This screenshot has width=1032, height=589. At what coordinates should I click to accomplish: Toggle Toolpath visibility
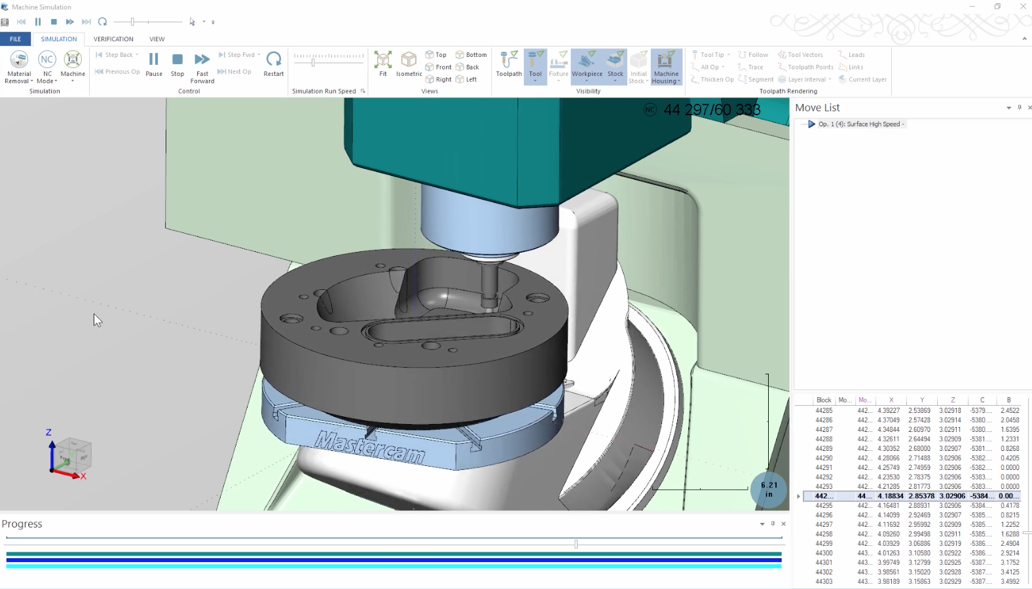click(509, 64)
